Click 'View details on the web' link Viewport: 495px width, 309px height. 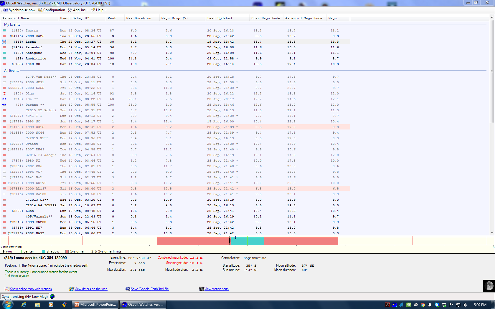pos(91,289)
